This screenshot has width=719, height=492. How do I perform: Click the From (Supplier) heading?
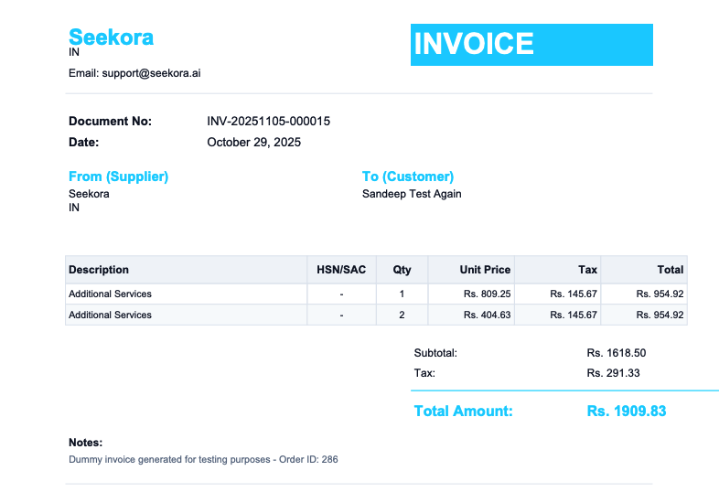(118, 176)
